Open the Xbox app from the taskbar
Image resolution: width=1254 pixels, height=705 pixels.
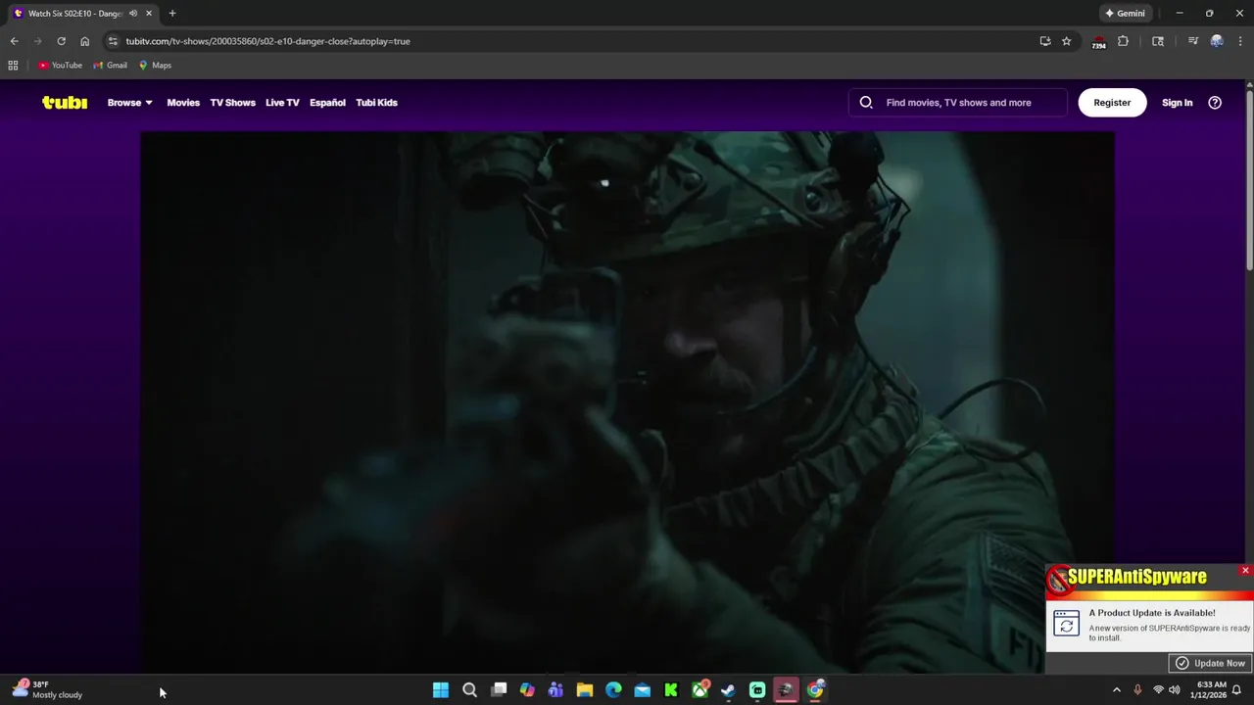tap(699, 690)
